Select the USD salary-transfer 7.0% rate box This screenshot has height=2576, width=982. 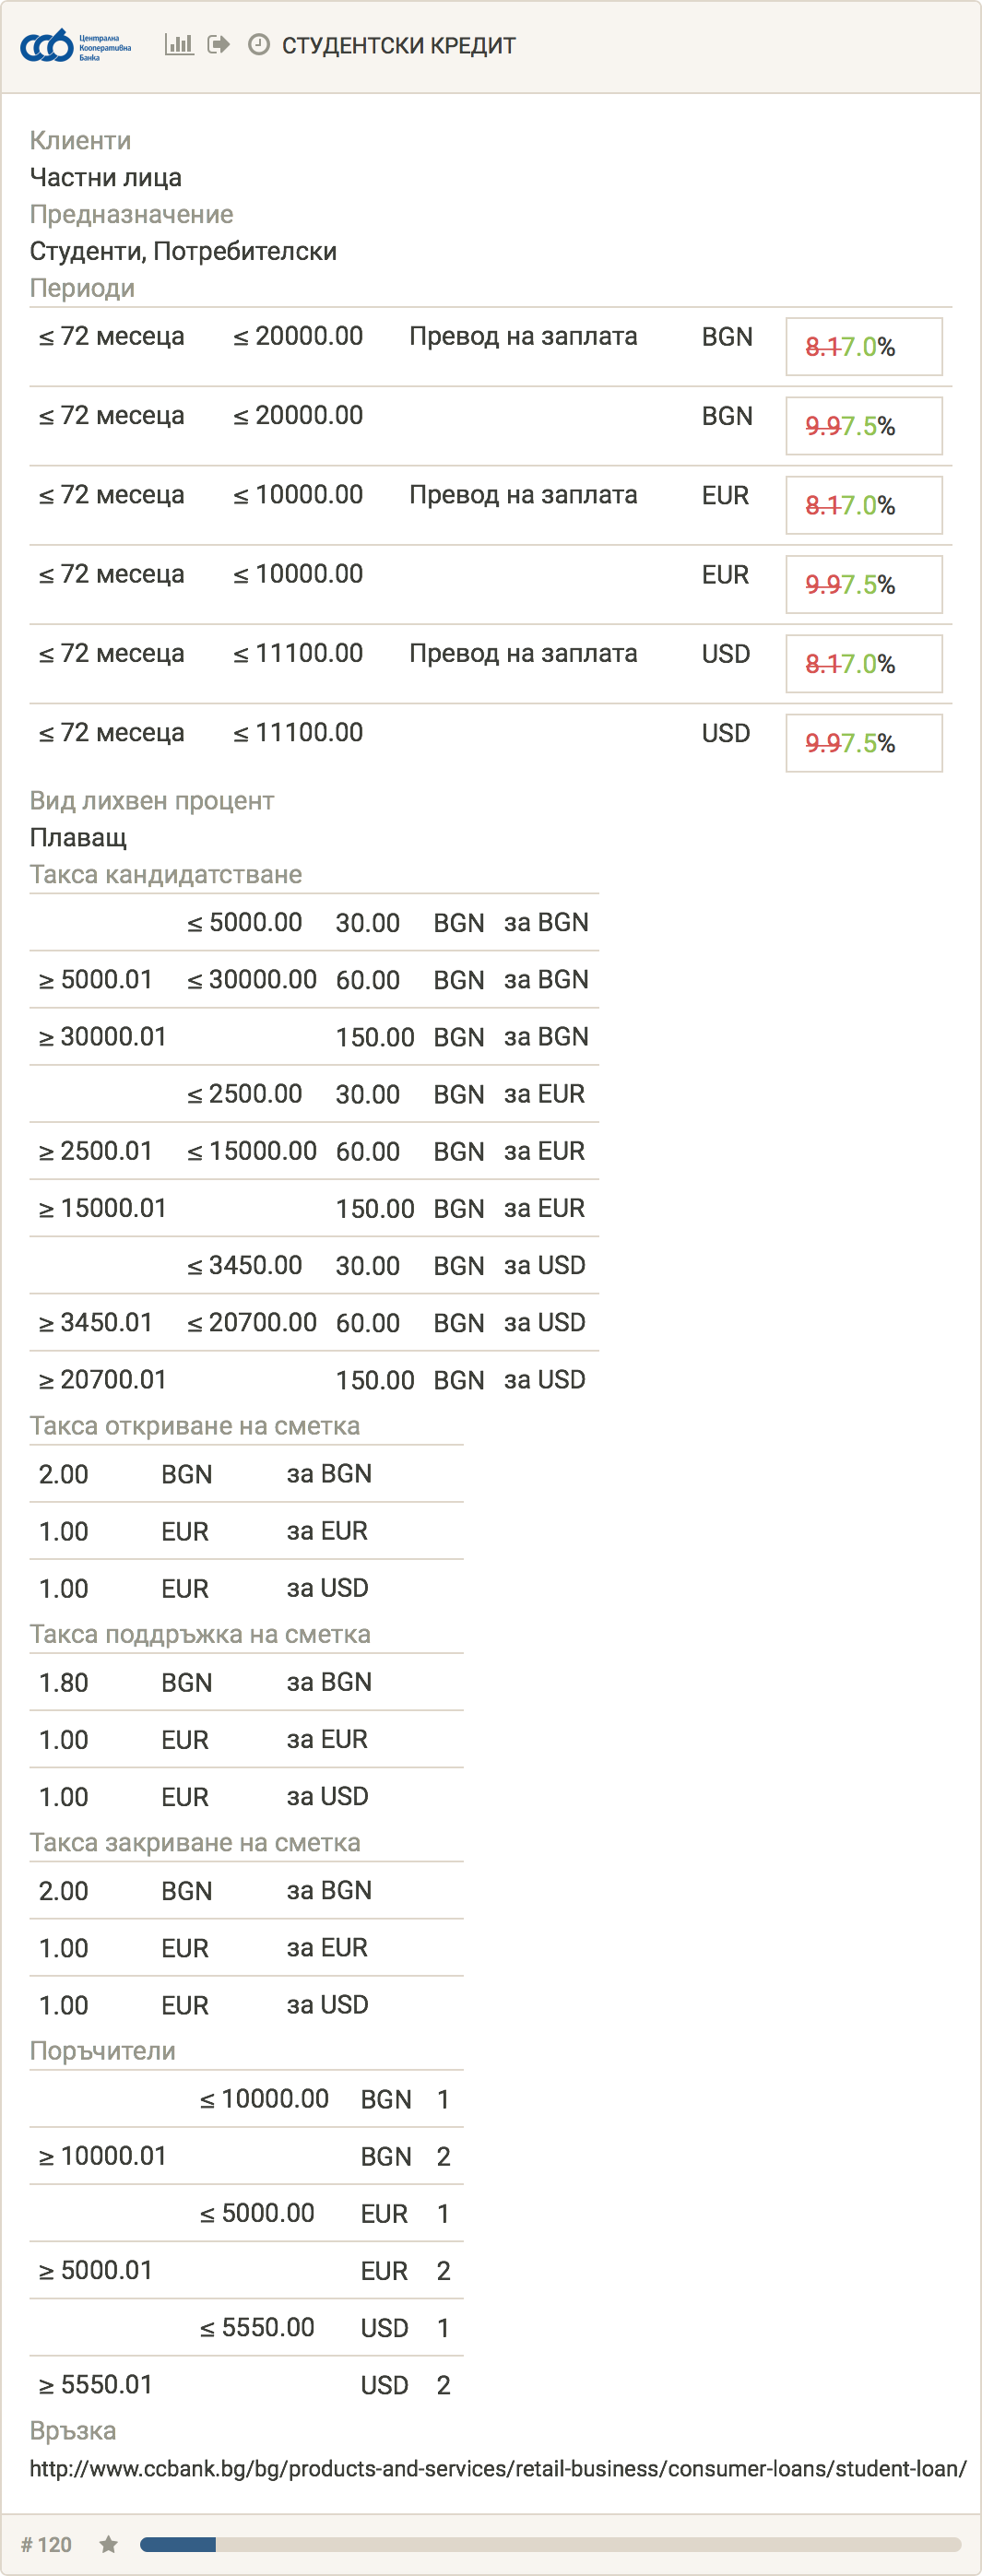click(x=864, y=664)
